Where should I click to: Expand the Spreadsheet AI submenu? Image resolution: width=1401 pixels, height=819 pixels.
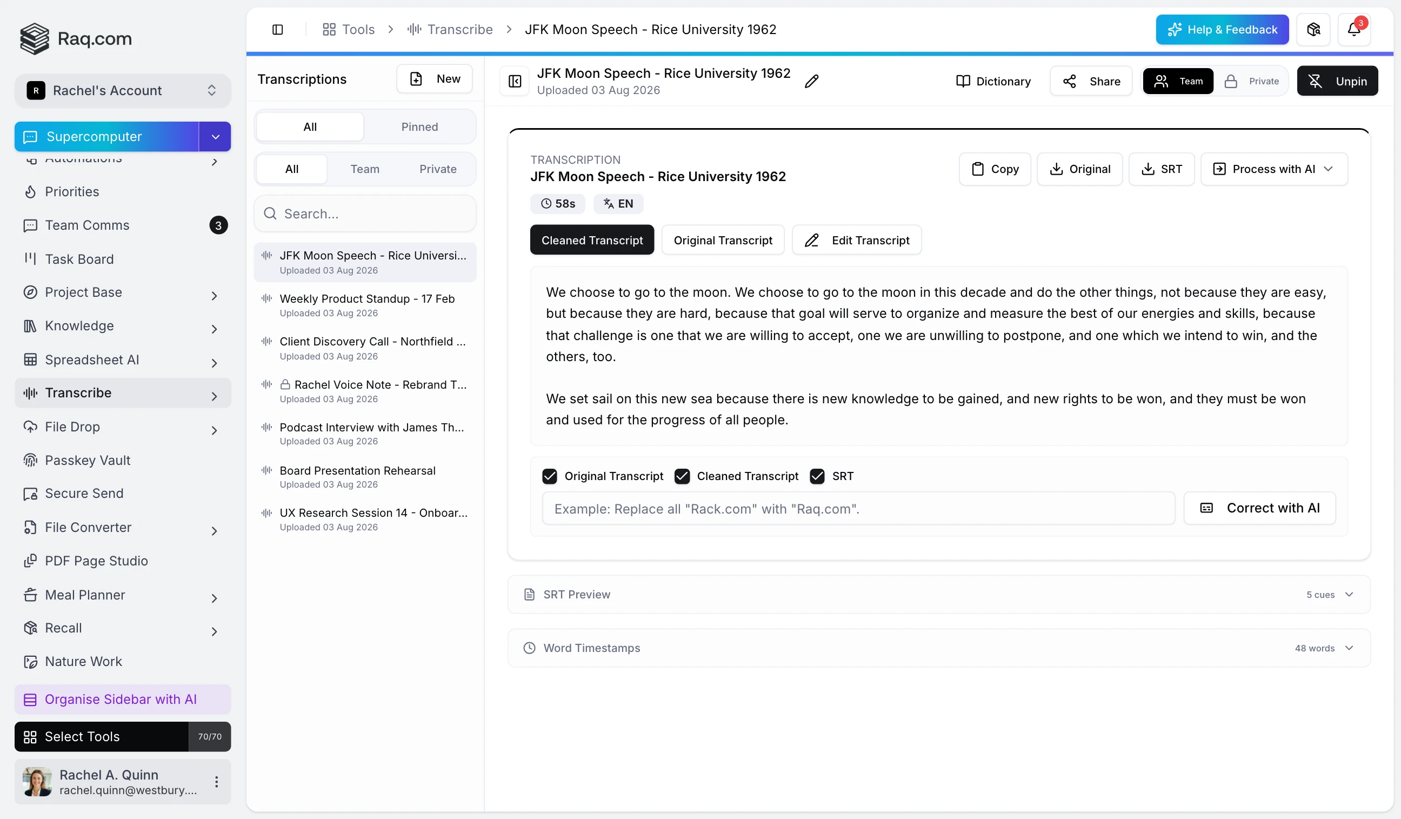(x=214, y=363)
